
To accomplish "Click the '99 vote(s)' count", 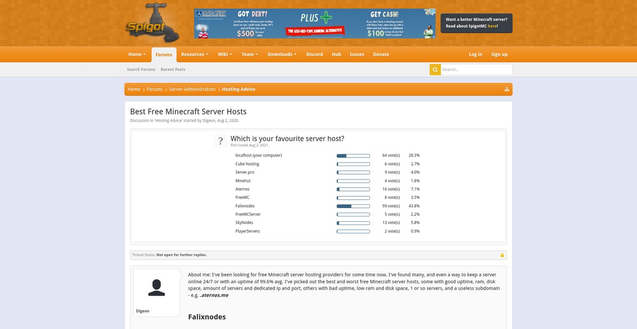I will point(391,206).
